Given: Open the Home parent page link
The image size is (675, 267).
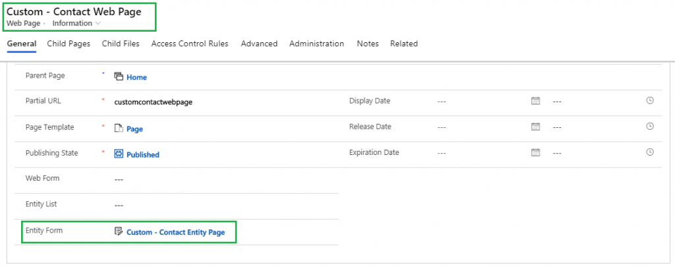Looking at the screenshot, I should coord(136,78).
